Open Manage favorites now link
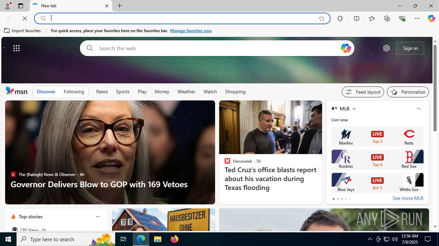 pyautogui.click(x=191, y=31)
